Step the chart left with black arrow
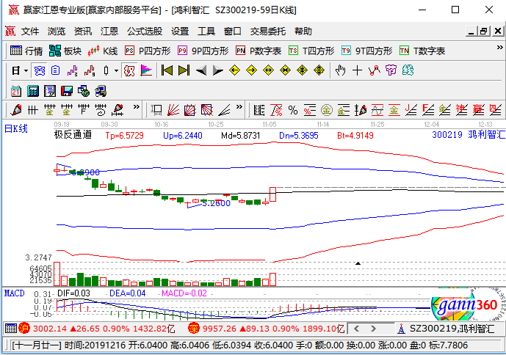This screenshot has height=355, width=506. [x=201, y=70]
